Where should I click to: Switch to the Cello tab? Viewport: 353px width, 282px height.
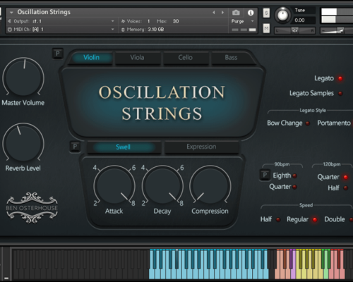[x=186, y=58]
